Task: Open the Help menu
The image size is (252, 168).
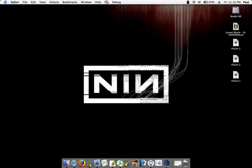Action: tap(98, 2)
